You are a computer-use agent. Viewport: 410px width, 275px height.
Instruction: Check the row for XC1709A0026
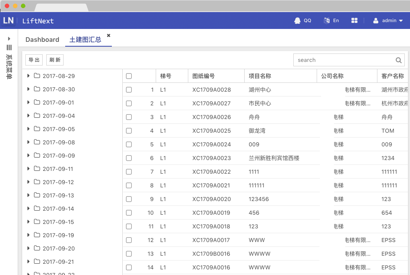pos(129,117)
